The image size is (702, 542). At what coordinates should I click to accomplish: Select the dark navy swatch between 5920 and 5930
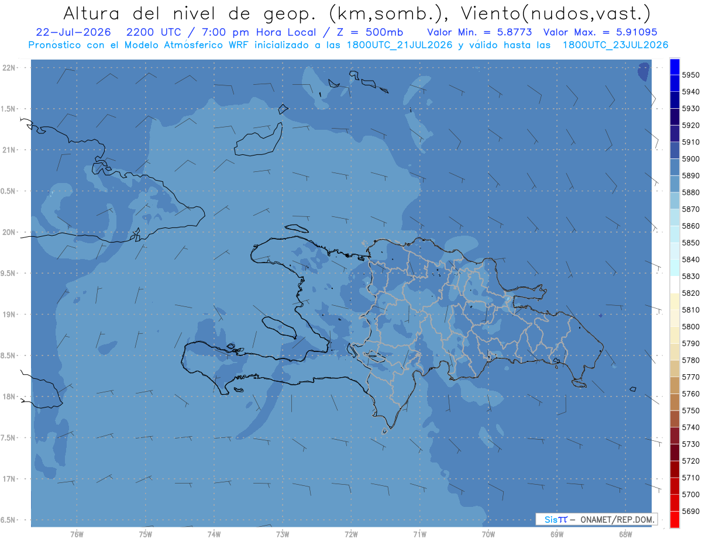[675, 117]
